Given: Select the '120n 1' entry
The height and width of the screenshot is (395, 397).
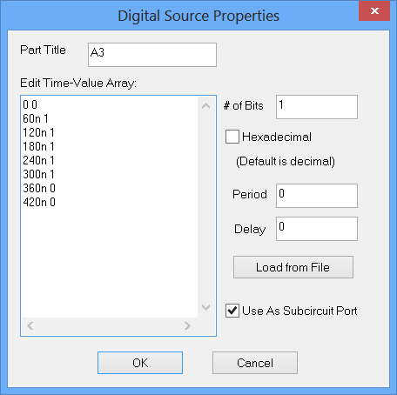Looking at the screenshot, I should click(x=38, y=132).
